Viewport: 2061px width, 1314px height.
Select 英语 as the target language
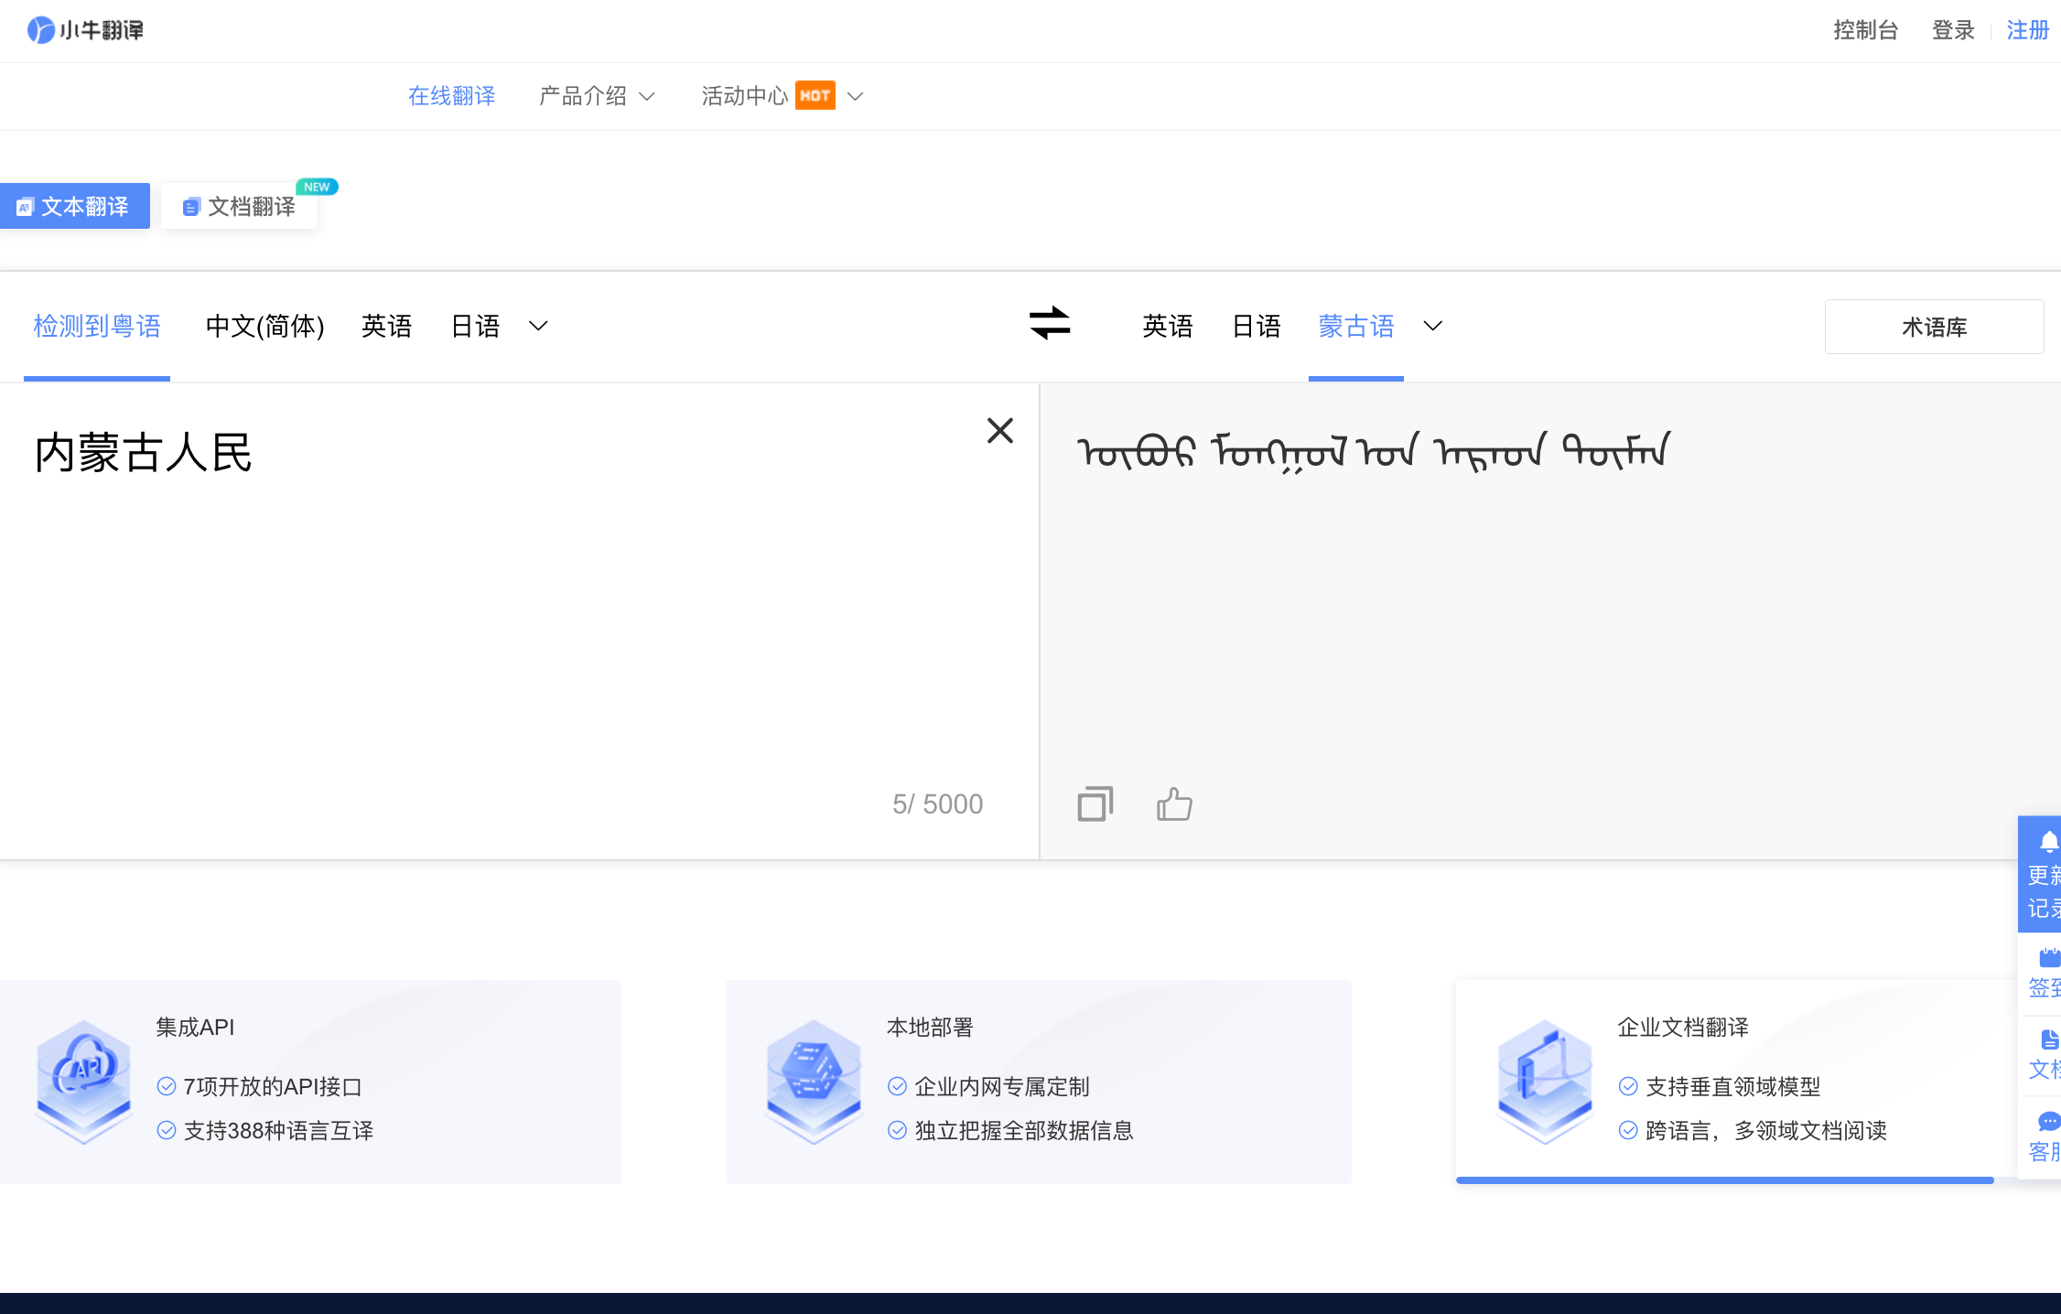tap(1168, 326)
